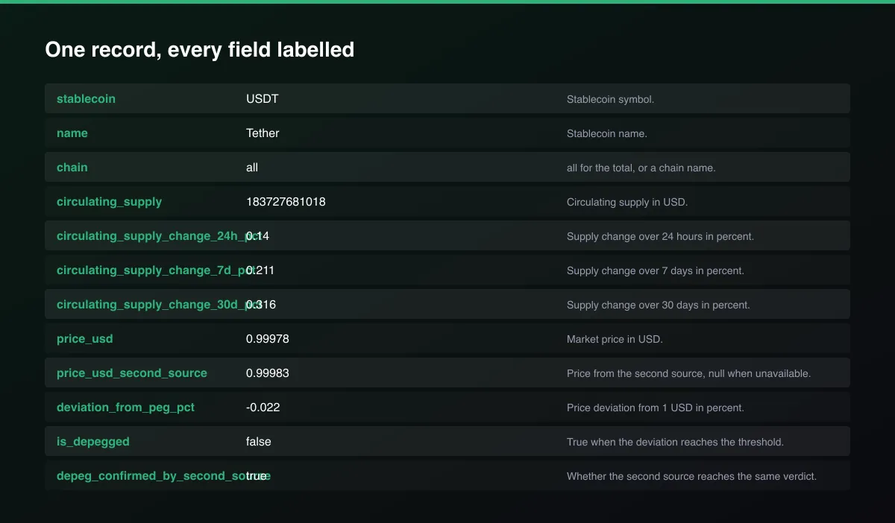
Task: Click the value "0.99983"
Action: (268, 373)
